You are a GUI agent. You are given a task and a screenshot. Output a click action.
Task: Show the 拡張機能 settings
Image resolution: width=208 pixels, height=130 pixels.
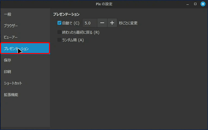[x=25, y=95]
